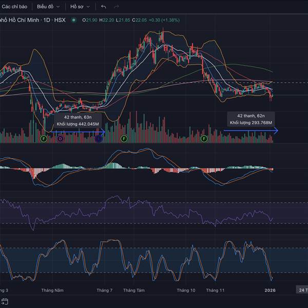Expand the Hồ sơ dropdown
The height and width of the screenshot is (308, 308).
point(80,7)
